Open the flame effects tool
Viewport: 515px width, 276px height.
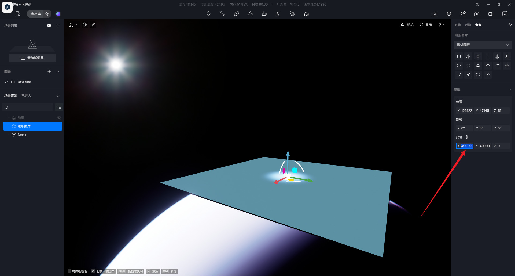(x=250, y=14)
